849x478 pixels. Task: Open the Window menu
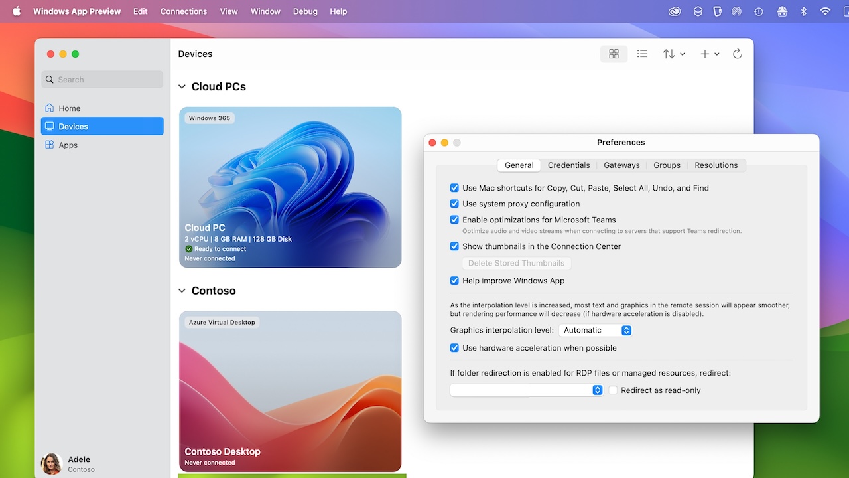(265, 11)
